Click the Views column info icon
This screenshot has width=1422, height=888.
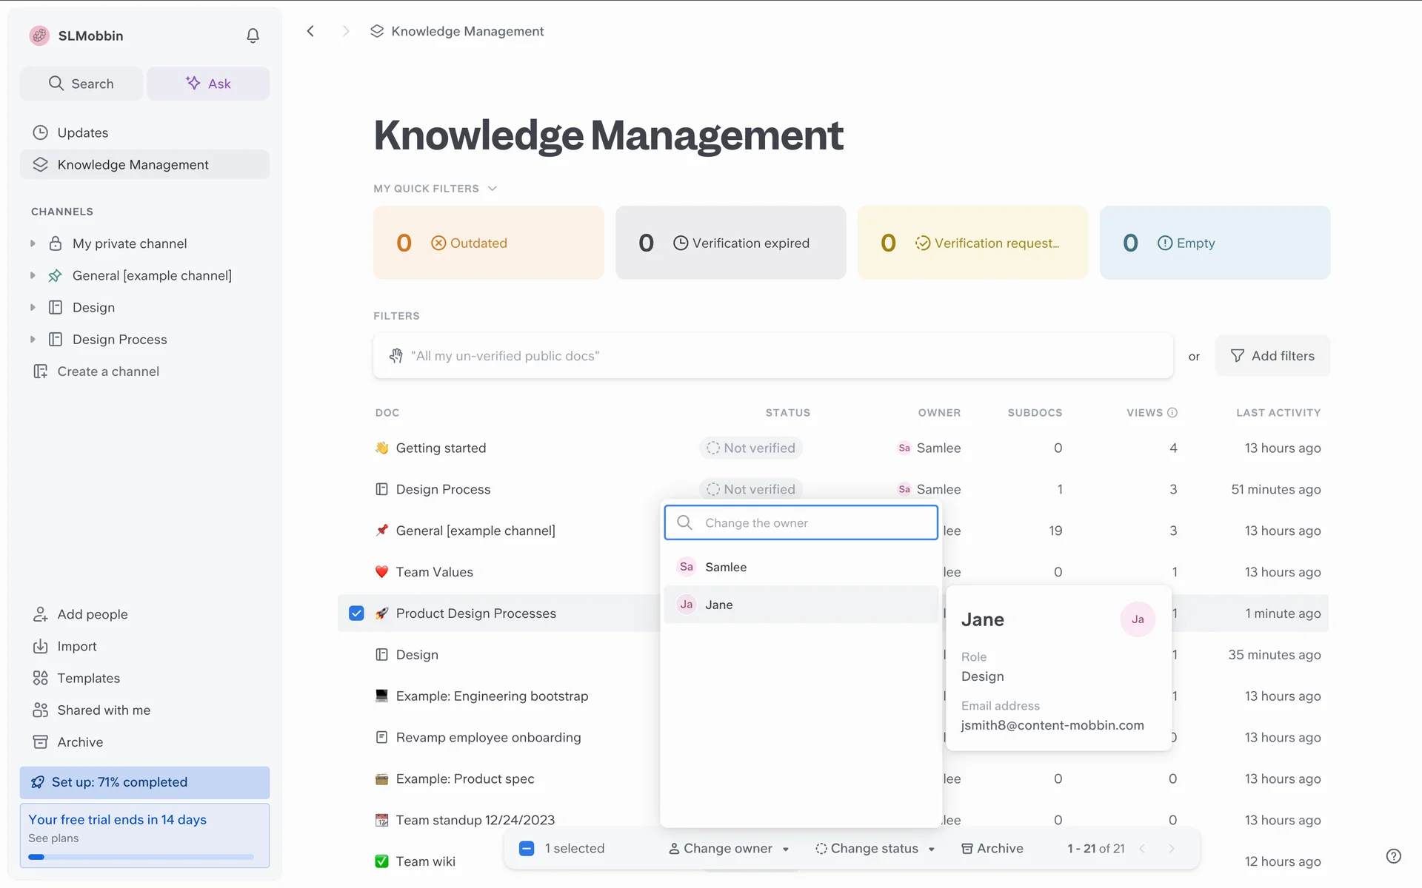point(1172,413)
